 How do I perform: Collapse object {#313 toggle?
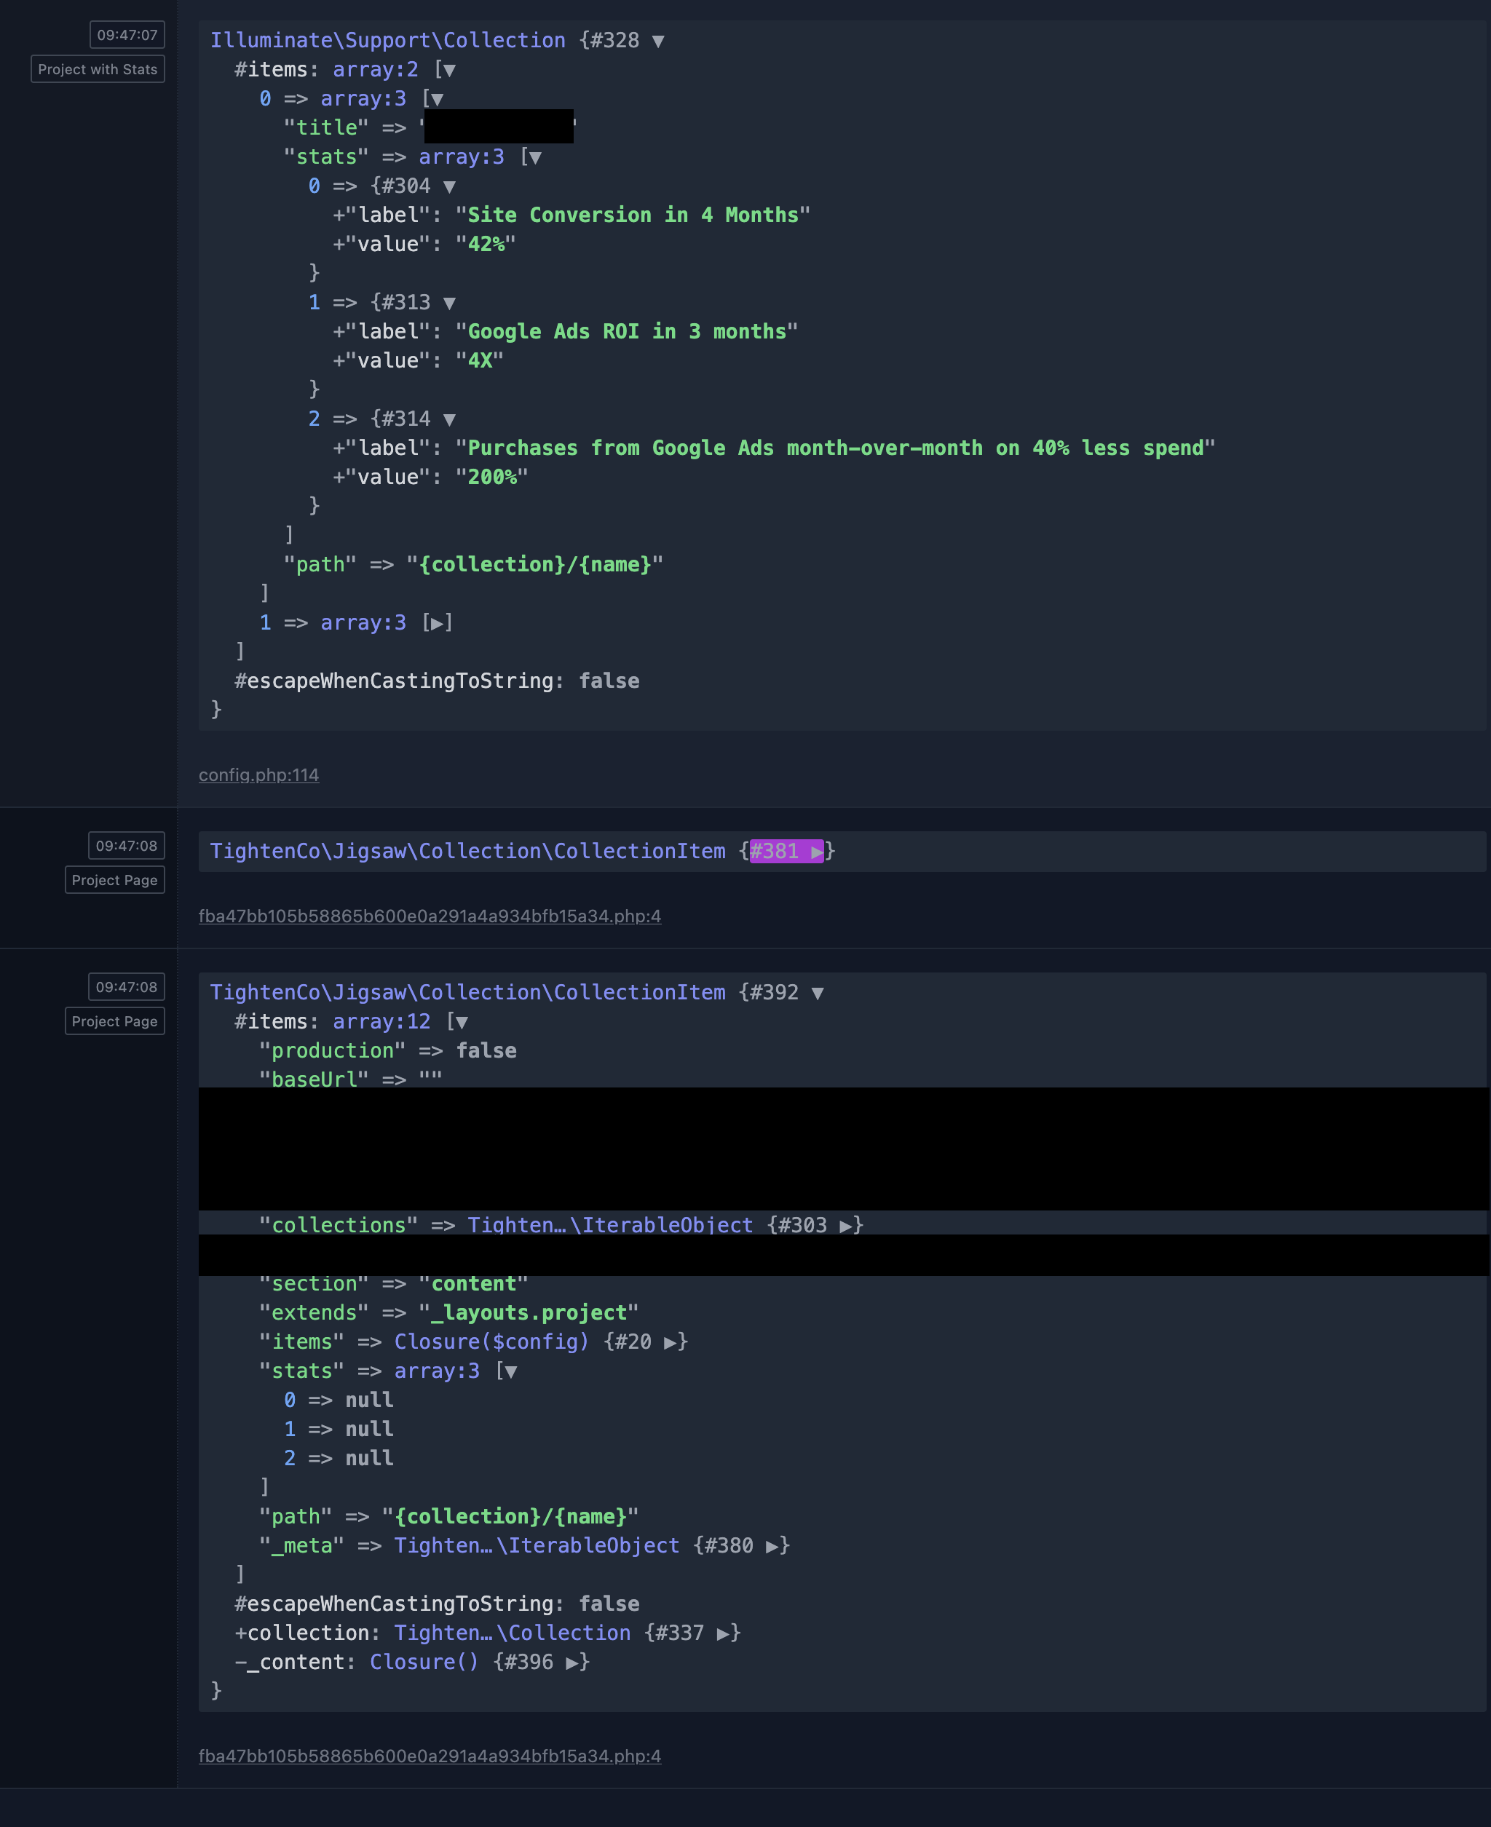tap(449, 303)
